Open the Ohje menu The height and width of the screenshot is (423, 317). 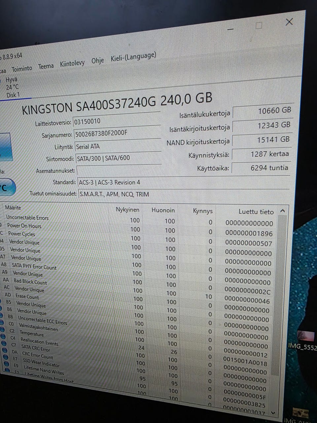click(x=98, y=61)
